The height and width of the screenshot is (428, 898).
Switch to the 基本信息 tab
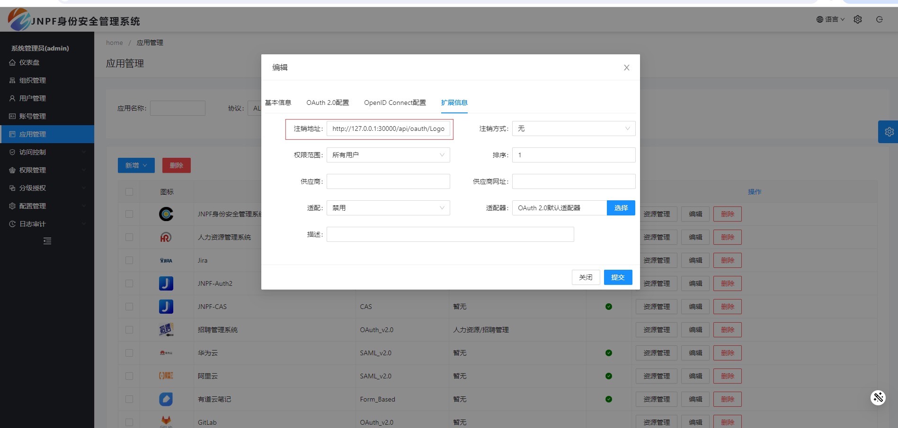click(278, 103)
